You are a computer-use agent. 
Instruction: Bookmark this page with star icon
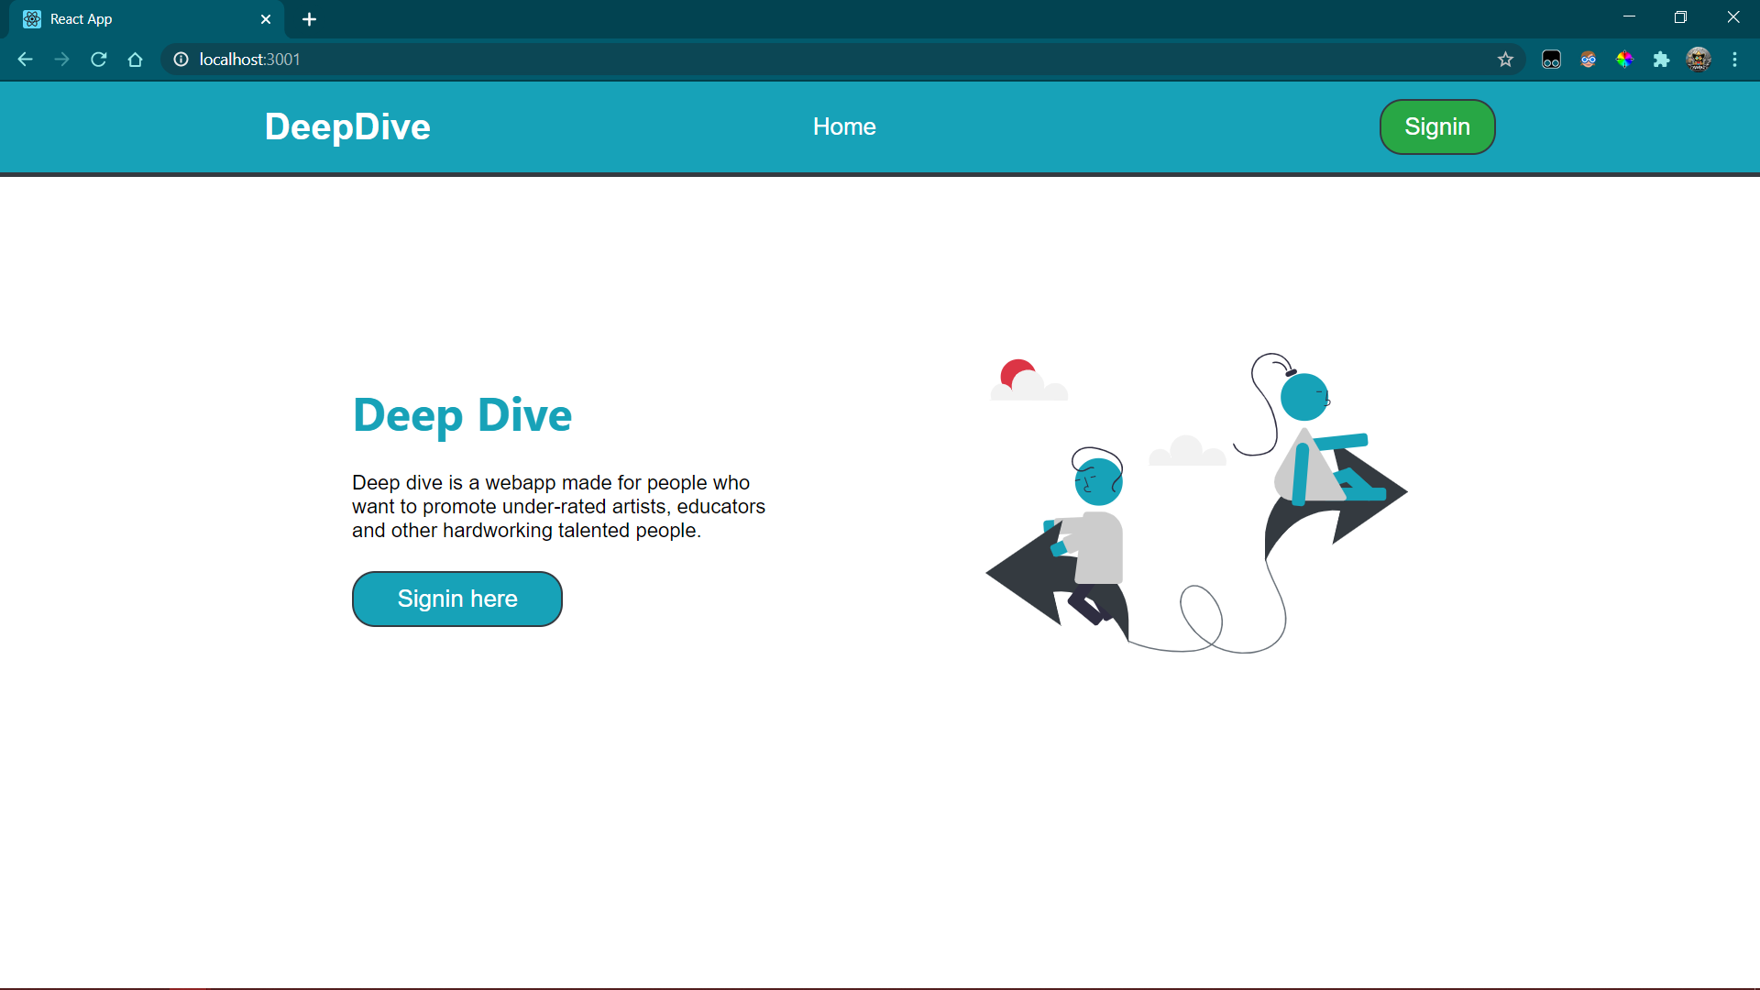pos(1505,60)
